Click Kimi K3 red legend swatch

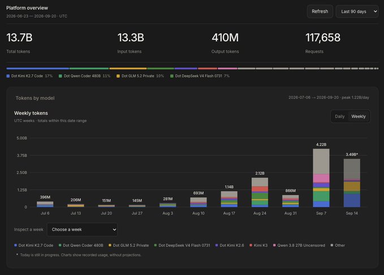tap(251, 245)
